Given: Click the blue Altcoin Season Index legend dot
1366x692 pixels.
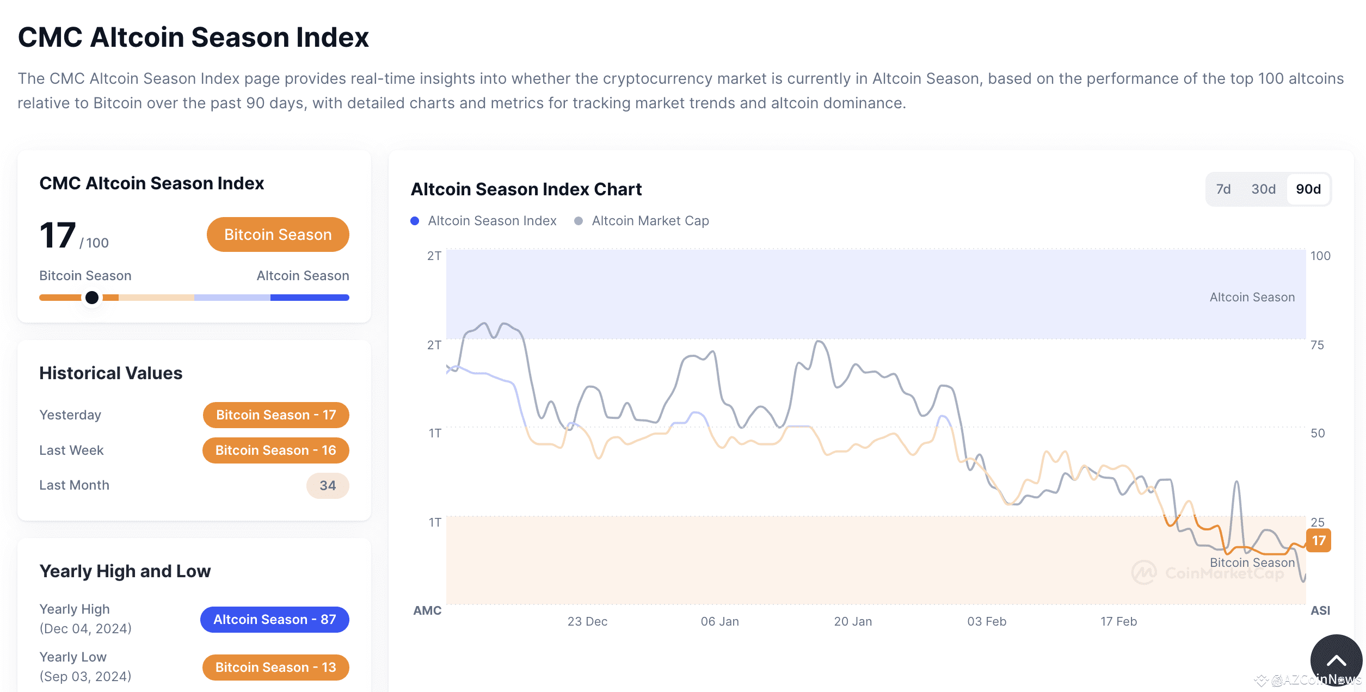Looking at the screenshot, I should [415, 221].
